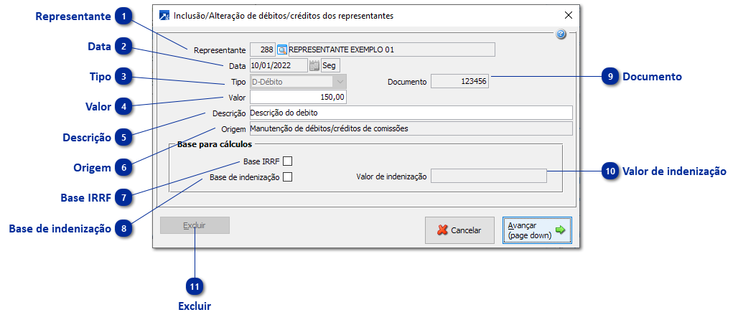Click the Origem field text
Viewport: 738px width, 325px height.
coord(411,128)
